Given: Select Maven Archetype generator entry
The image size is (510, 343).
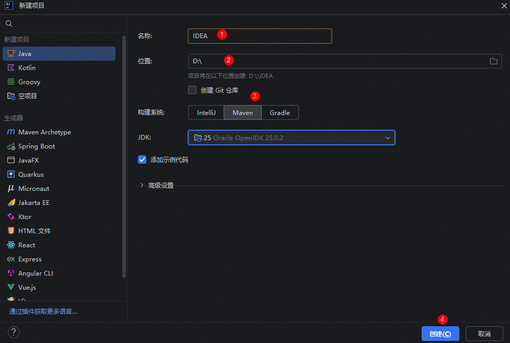Looking at the screenshot, I should click(59, 132).
